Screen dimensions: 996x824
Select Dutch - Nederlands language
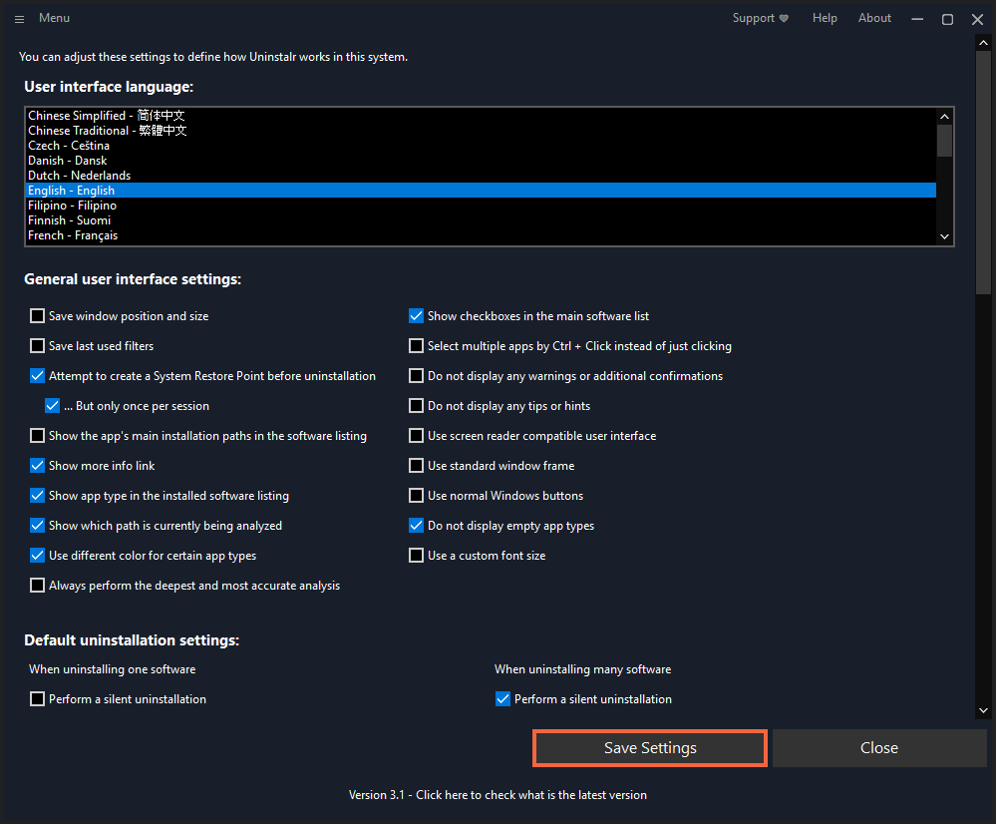(x=481, y=175)
